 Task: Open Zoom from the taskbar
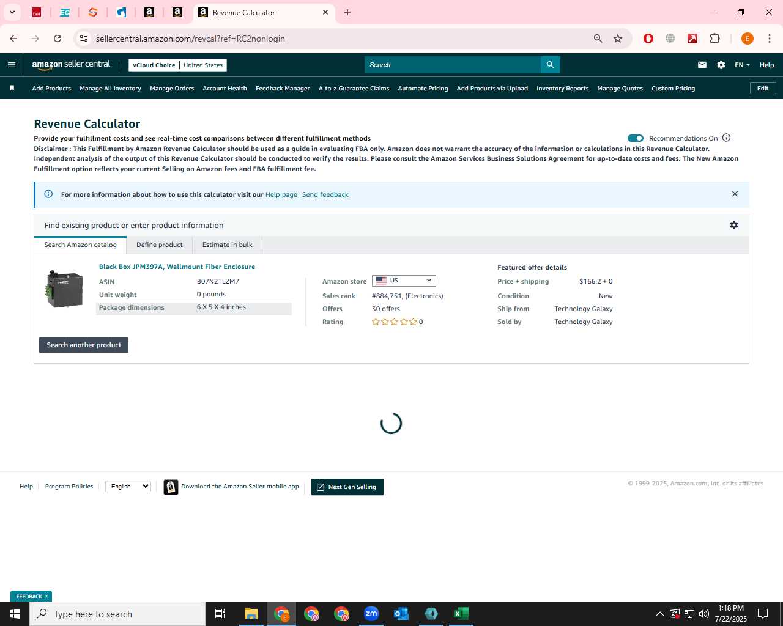coord(371,614)
